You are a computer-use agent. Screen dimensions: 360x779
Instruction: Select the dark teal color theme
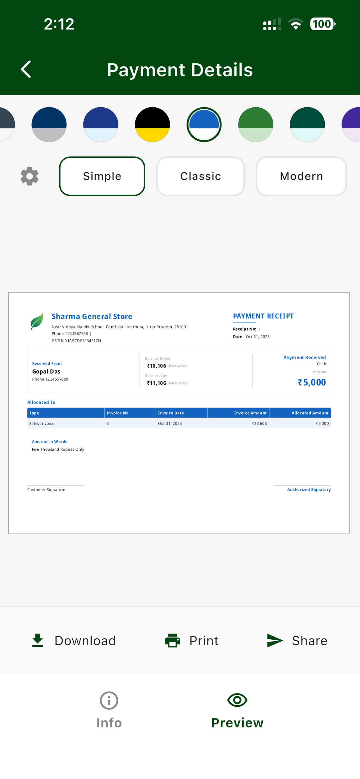[307, 125]
